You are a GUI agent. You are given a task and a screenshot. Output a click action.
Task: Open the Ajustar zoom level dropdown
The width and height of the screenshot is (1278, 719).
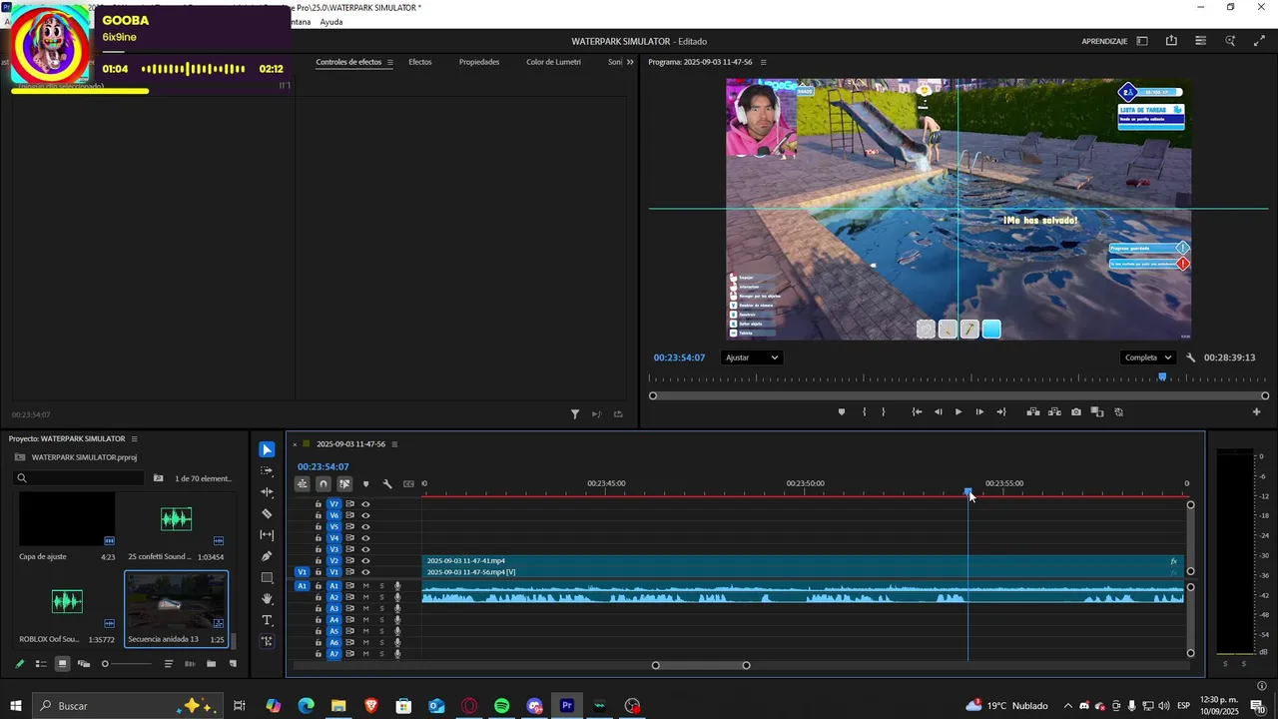pos(751,358)
